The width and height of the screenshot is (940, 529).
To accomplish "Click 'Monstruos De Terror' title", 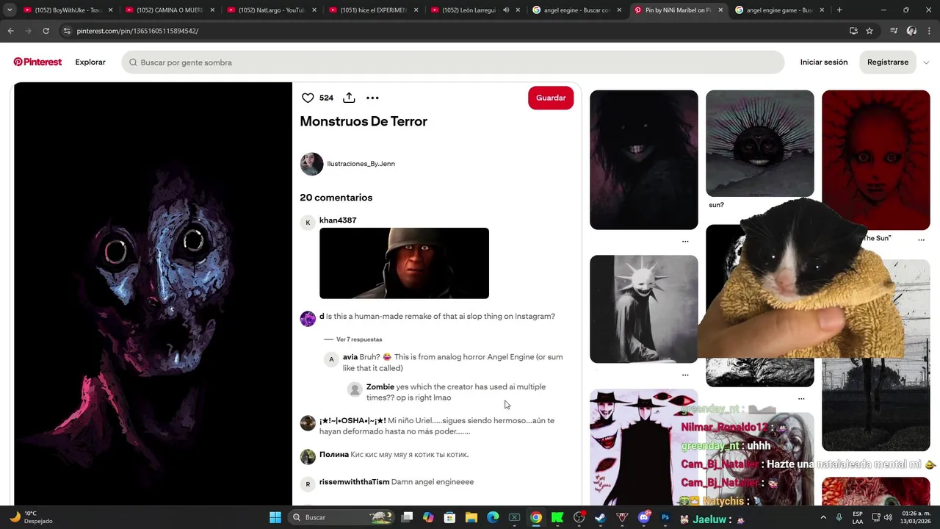I will [x=364, y=121].
